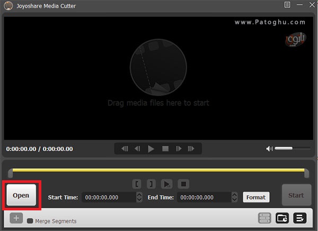Increase Start Time with the up arrow
Image resolution: width=318 pixels, height=231 pixels.
139,195
